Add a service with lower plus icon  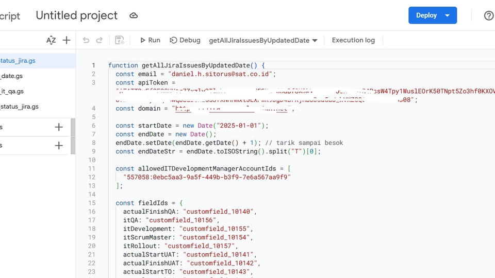point(59,145)
